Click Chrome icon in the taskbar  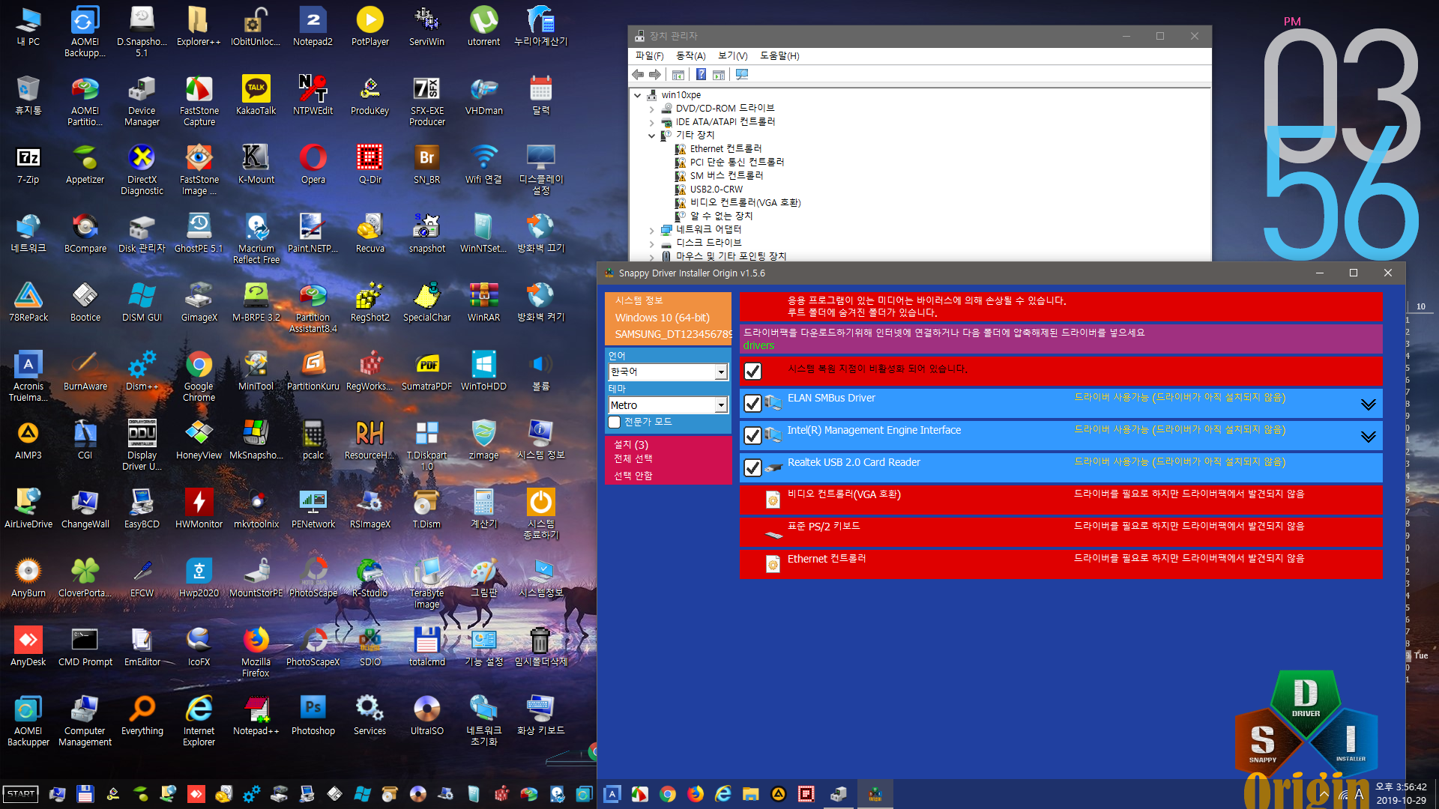[x=668, y=794]
